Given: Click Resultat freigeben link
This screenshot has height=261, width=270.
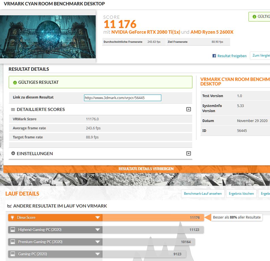Looking at the screenshot, I should [232, 56].
